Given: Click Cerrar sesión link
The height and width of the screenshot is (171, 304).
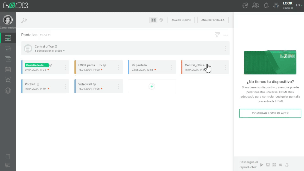Looking at the screenshot, I should point(8,28).
